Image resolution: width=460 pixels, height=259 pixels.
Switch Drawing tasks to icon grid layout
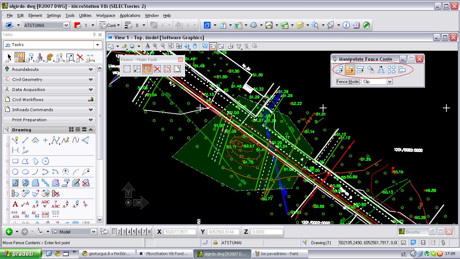72,129
